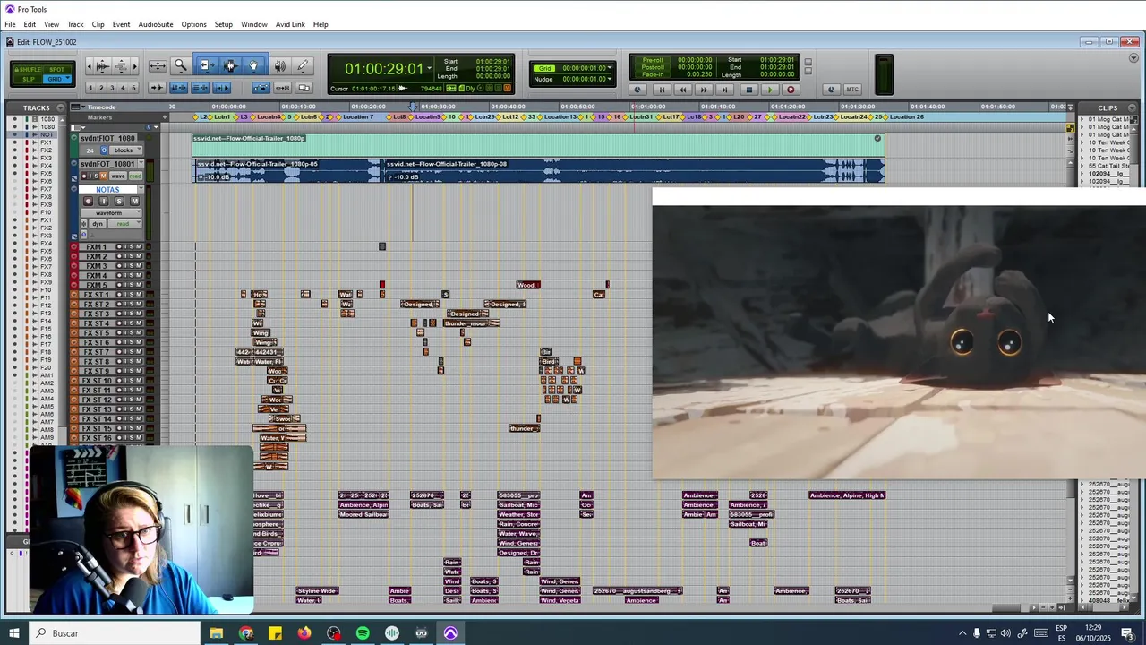Toggle Tab to Transients button
The height and width of the screenshot is (645, 1146).
click(x=157, y=88)
